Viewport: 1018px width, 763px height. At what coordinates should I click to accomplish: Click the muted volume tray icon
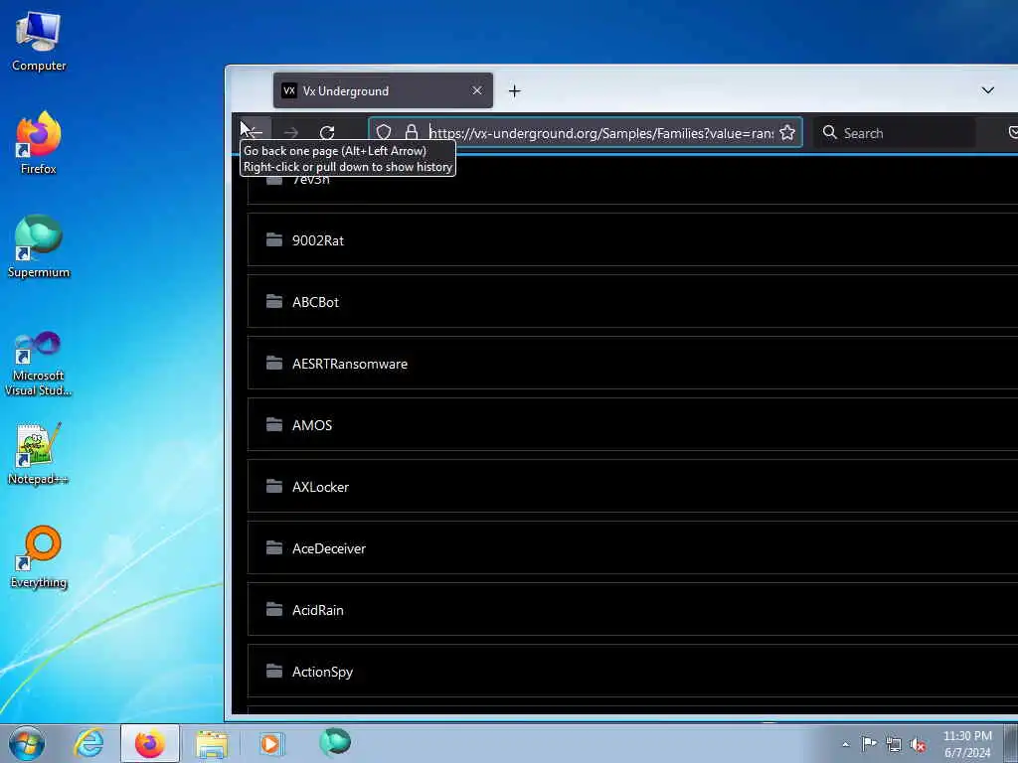click(x=918, y=744)
